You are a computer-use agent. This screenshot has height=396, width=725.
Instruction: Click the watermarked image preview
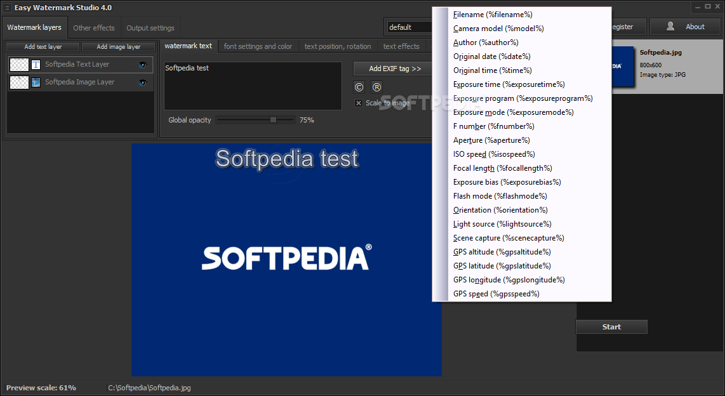pyautogui.click(x=287, y=260)
